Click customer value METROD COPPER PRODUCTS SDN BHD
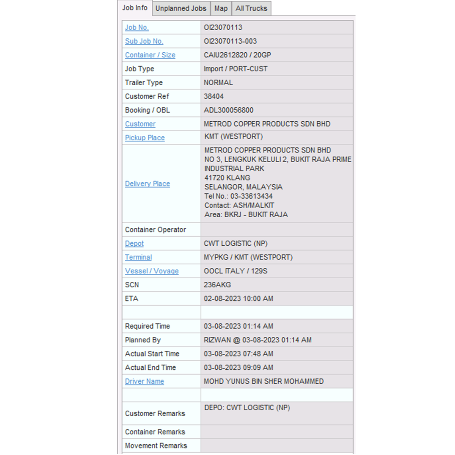Image resolution: width=455 pixels, height=455 pixels. pos(267,124)
